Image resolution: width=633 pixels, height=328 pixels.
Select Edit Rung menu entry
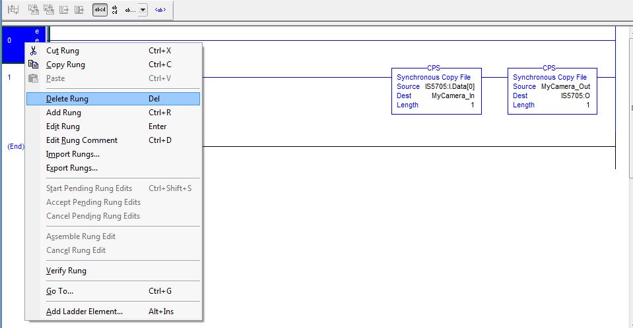tap(63, 126)
